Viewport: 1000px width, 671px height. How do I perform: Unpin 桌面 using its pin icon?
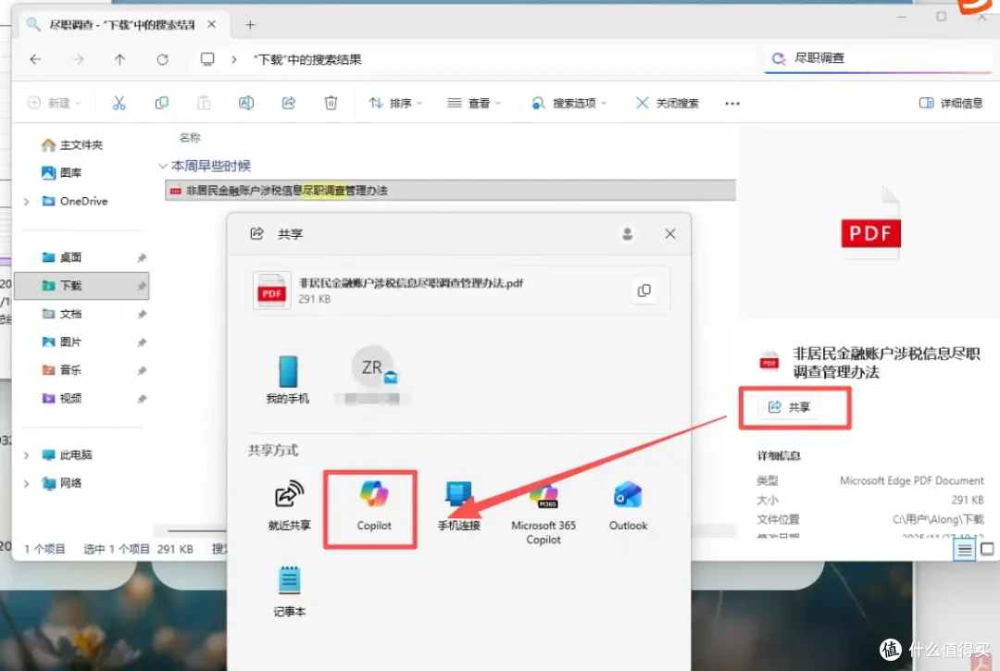point(142,258)
